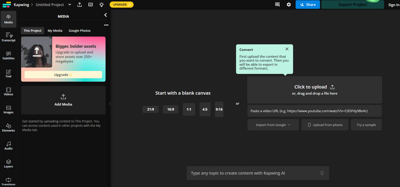Open the Images sidebar tool
Image resolution: width=400 pixels, height=187 pixels.
(8, 109)
